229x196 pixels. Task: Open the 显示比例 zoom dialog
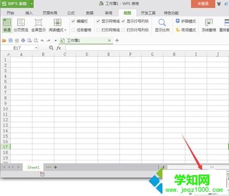coord(162,25)
